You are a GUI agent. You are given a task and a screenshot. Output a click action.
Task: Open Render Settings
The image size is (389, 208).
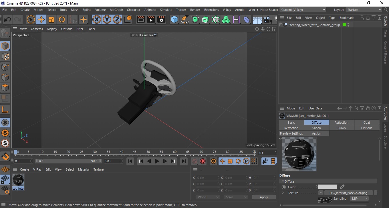pos(161,20)
